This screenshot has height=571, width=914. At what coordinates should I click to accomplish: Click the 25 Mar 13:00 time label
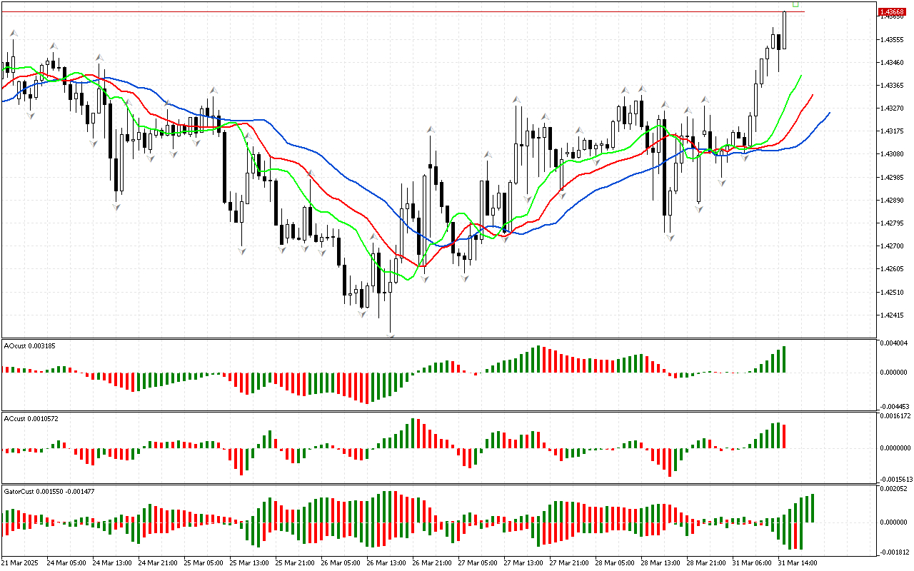[249, 562]
